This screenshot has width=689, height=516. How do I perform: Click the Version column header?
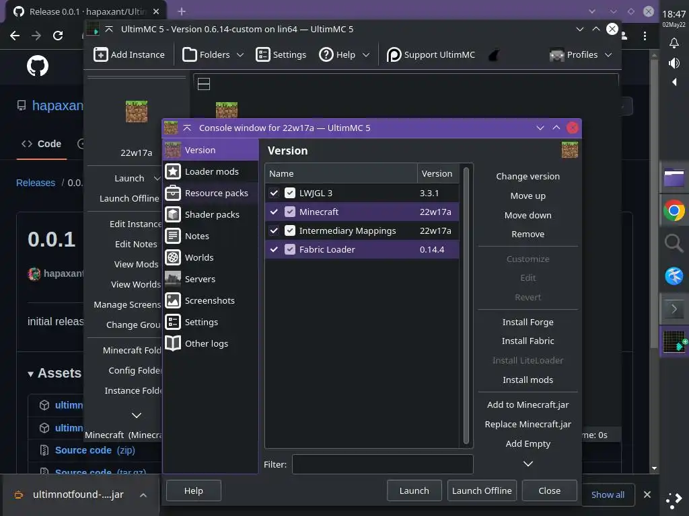[x=438, y=174]
